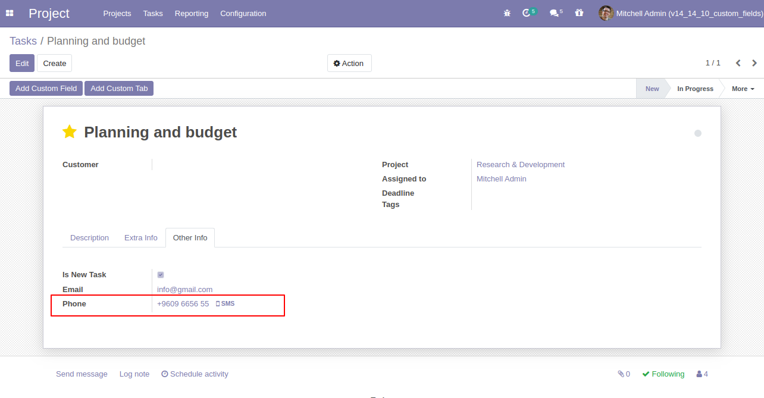
Task: Open the Projects menu
Action: coord(117,13)
